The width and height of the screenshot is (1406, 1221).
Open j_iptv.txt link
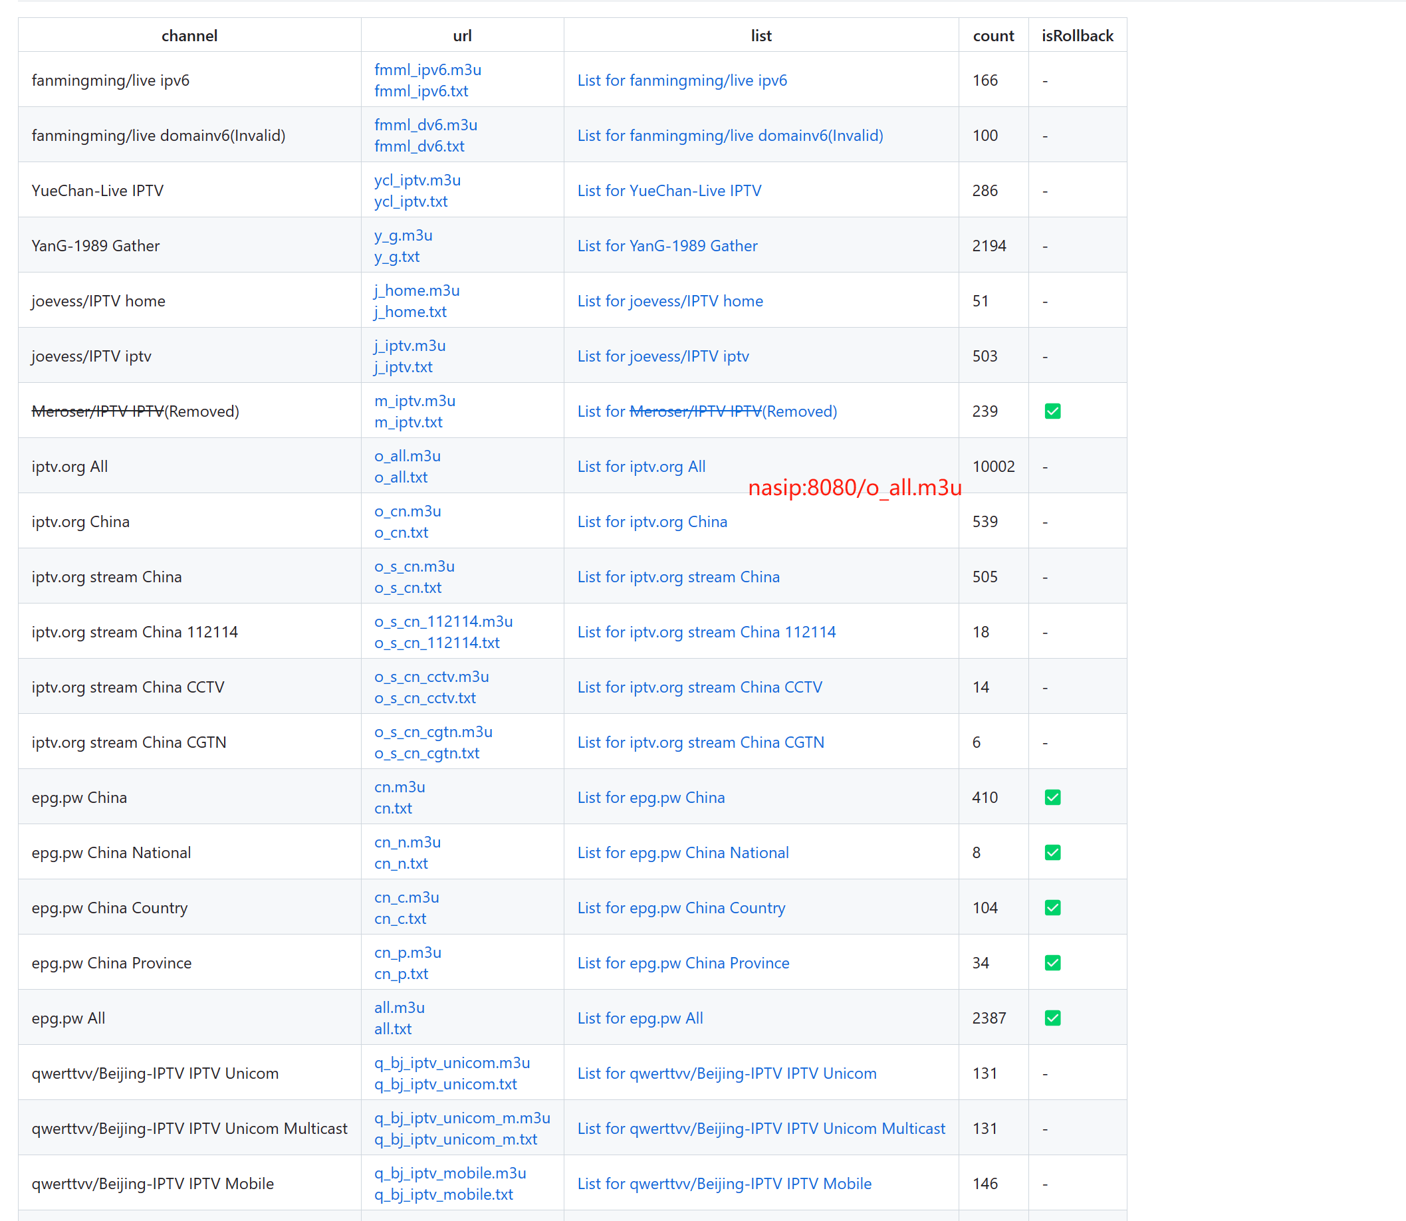404,367
